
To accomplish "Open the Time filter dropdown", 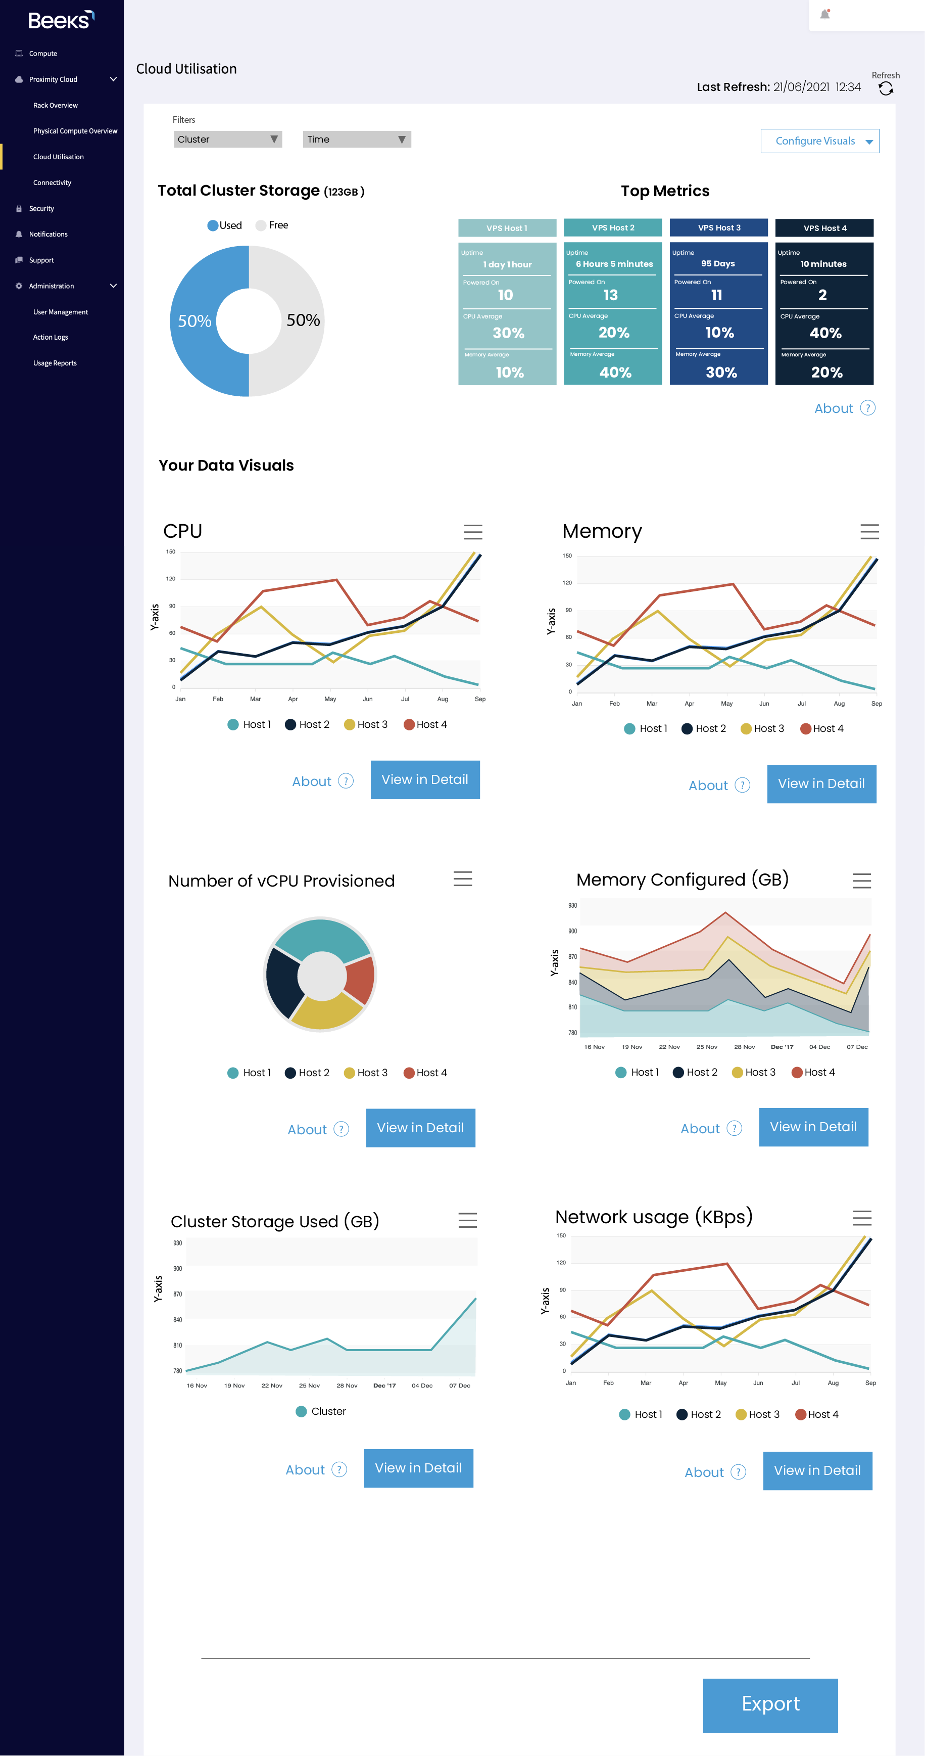I will 356,139.
